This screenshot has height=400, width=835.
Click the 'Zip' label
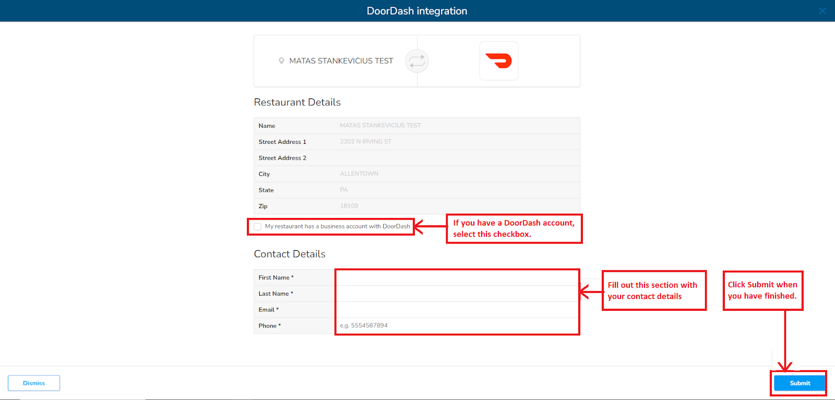(x=263, y=207)
